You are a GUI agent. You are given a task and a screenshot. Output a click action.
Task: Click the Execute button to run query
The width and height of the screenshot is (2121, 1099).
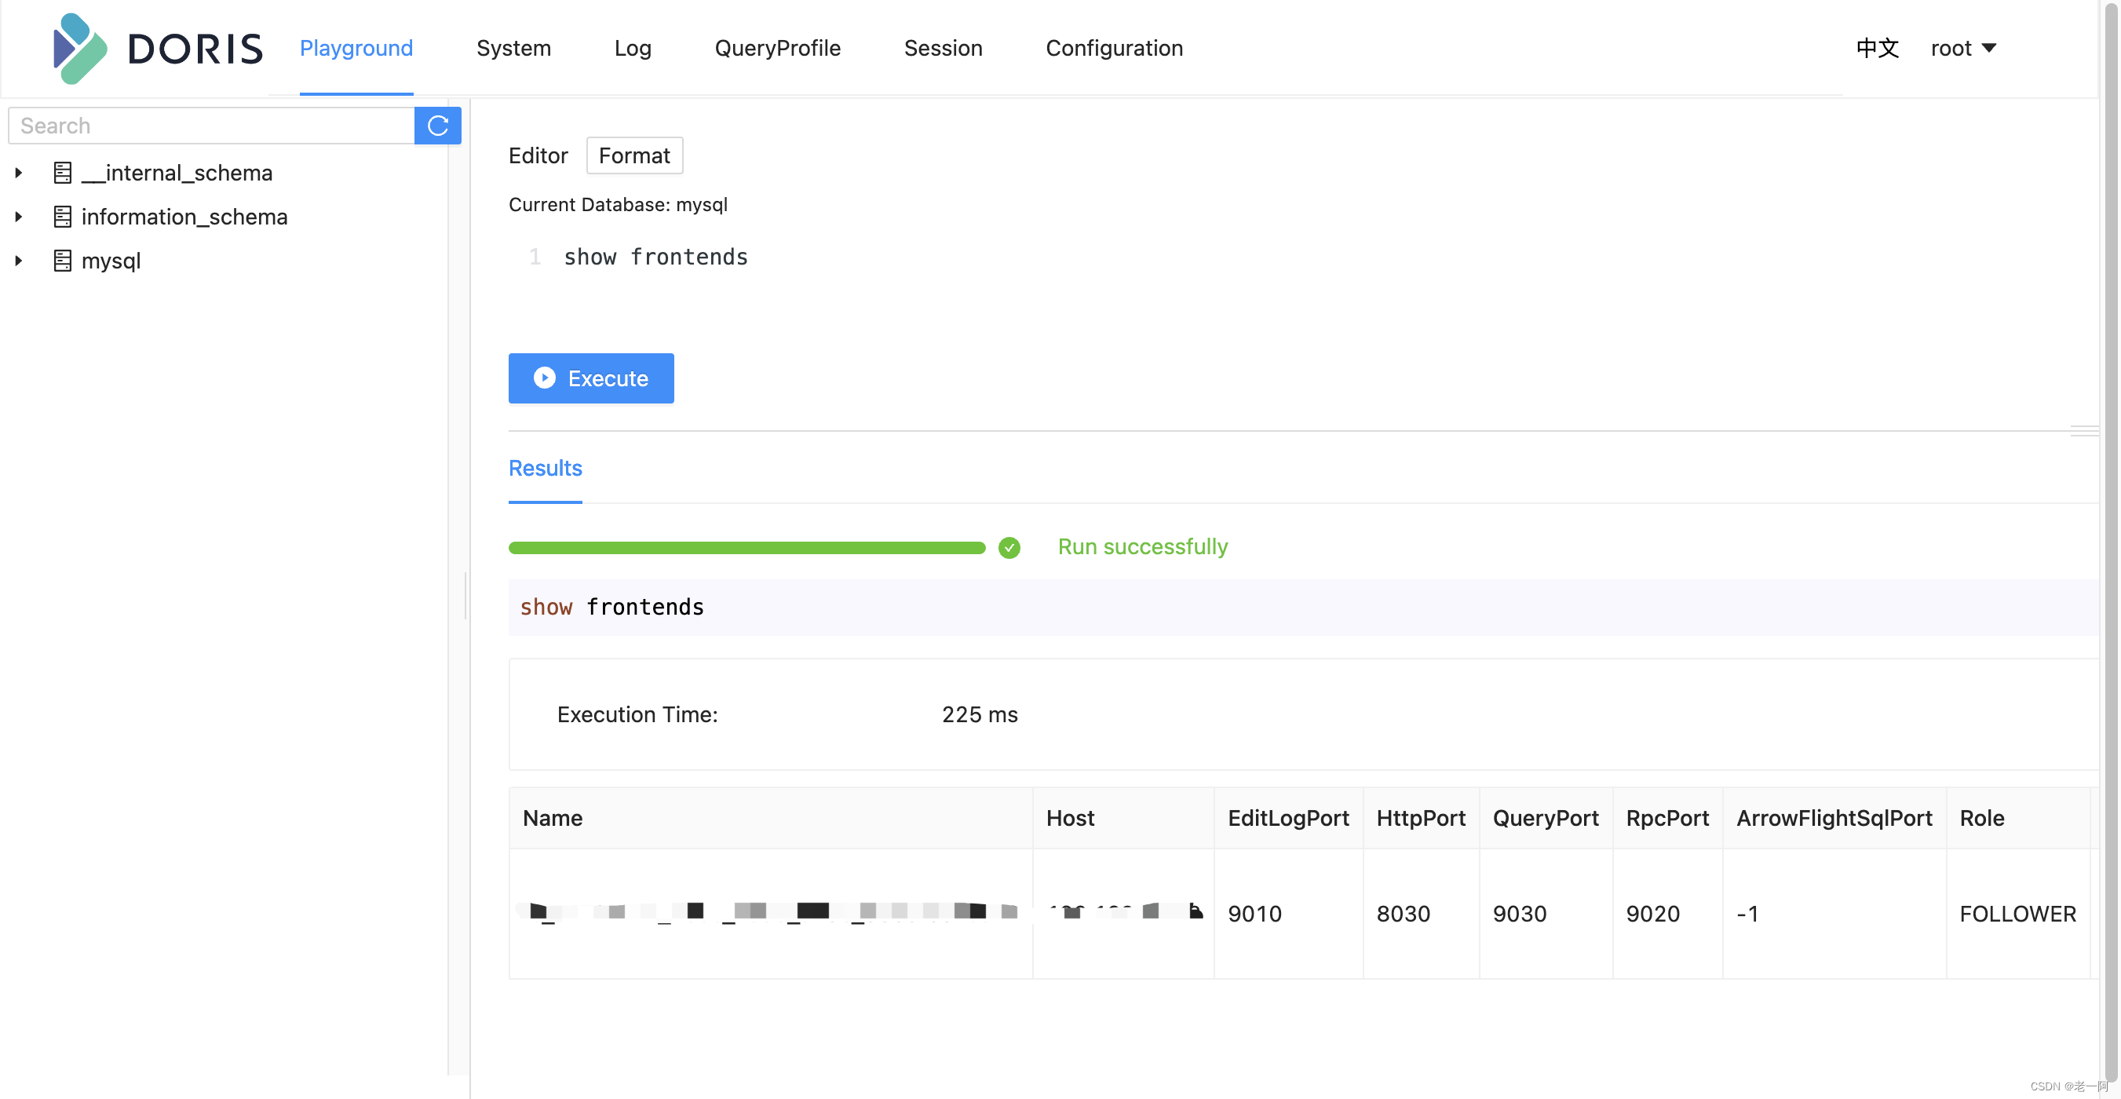point(591,377)
